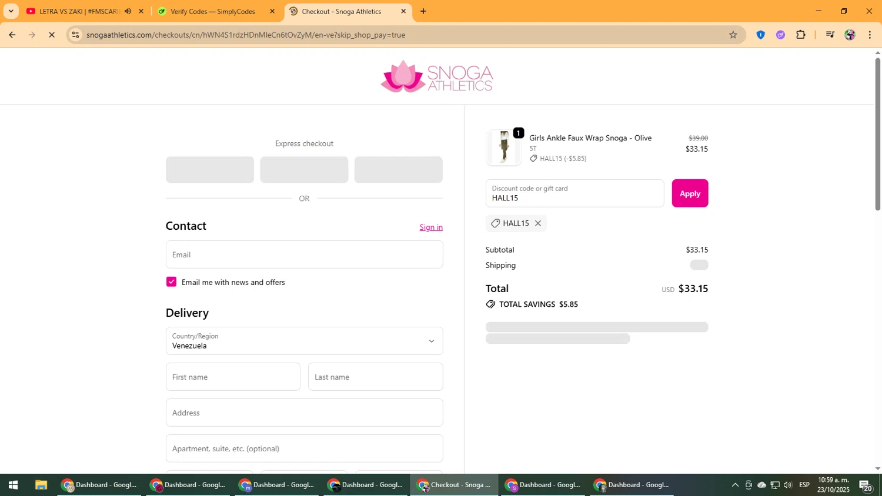Switch to the Checkout - Snoga taskbar window

click(454, 485)
